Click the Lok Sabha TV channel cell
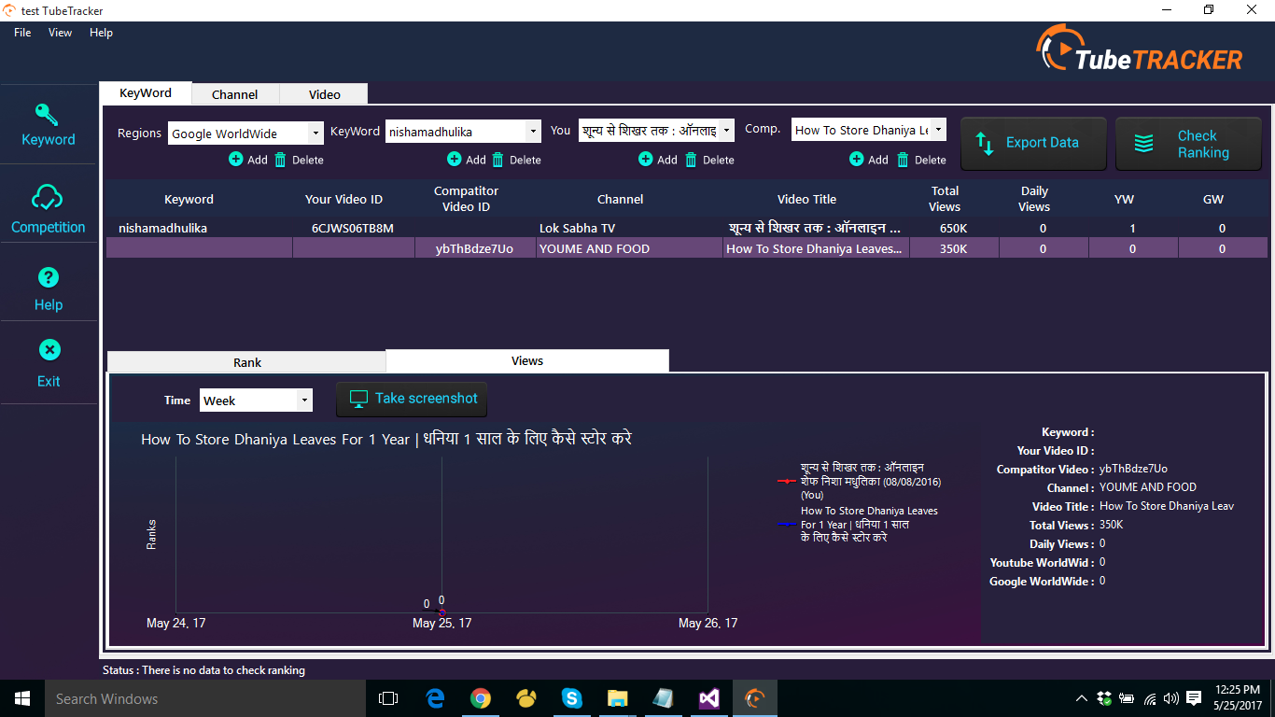Image resolution: width=1275 pixels, height=717 pixels. click(629, 228)
